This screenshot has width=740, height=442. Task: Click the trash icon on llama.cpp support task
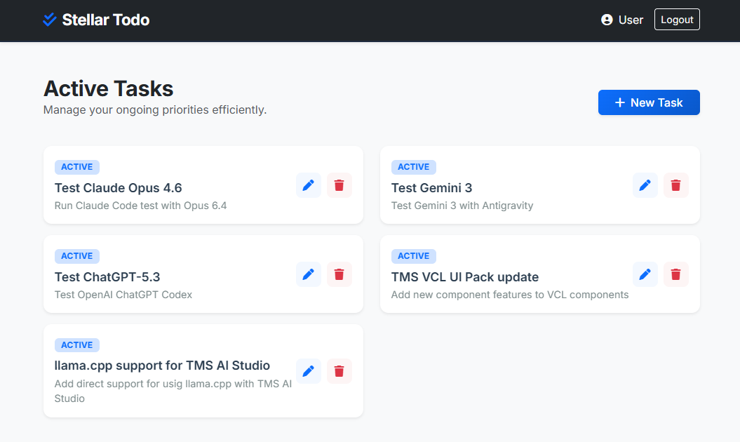tap(339, 370)
